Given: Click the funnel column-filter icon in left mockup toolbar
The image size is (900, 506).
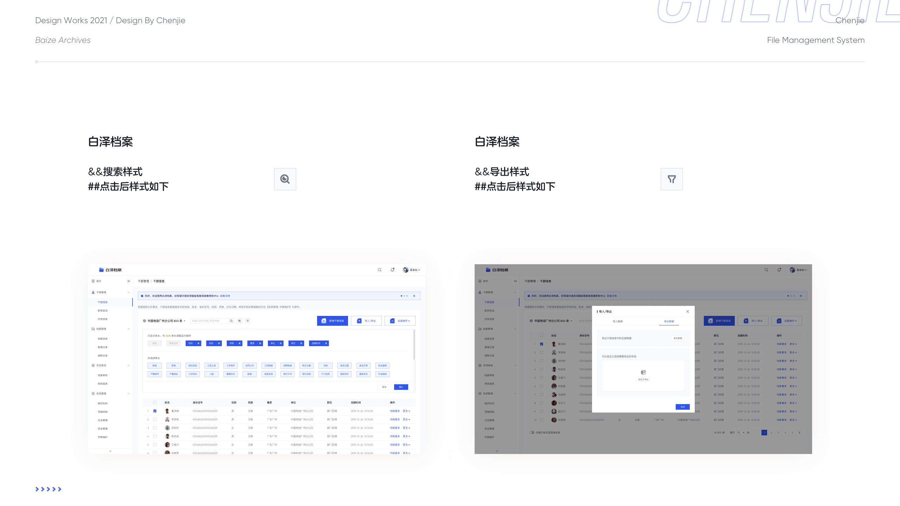Looking at the screenshot, I should 248,321.
